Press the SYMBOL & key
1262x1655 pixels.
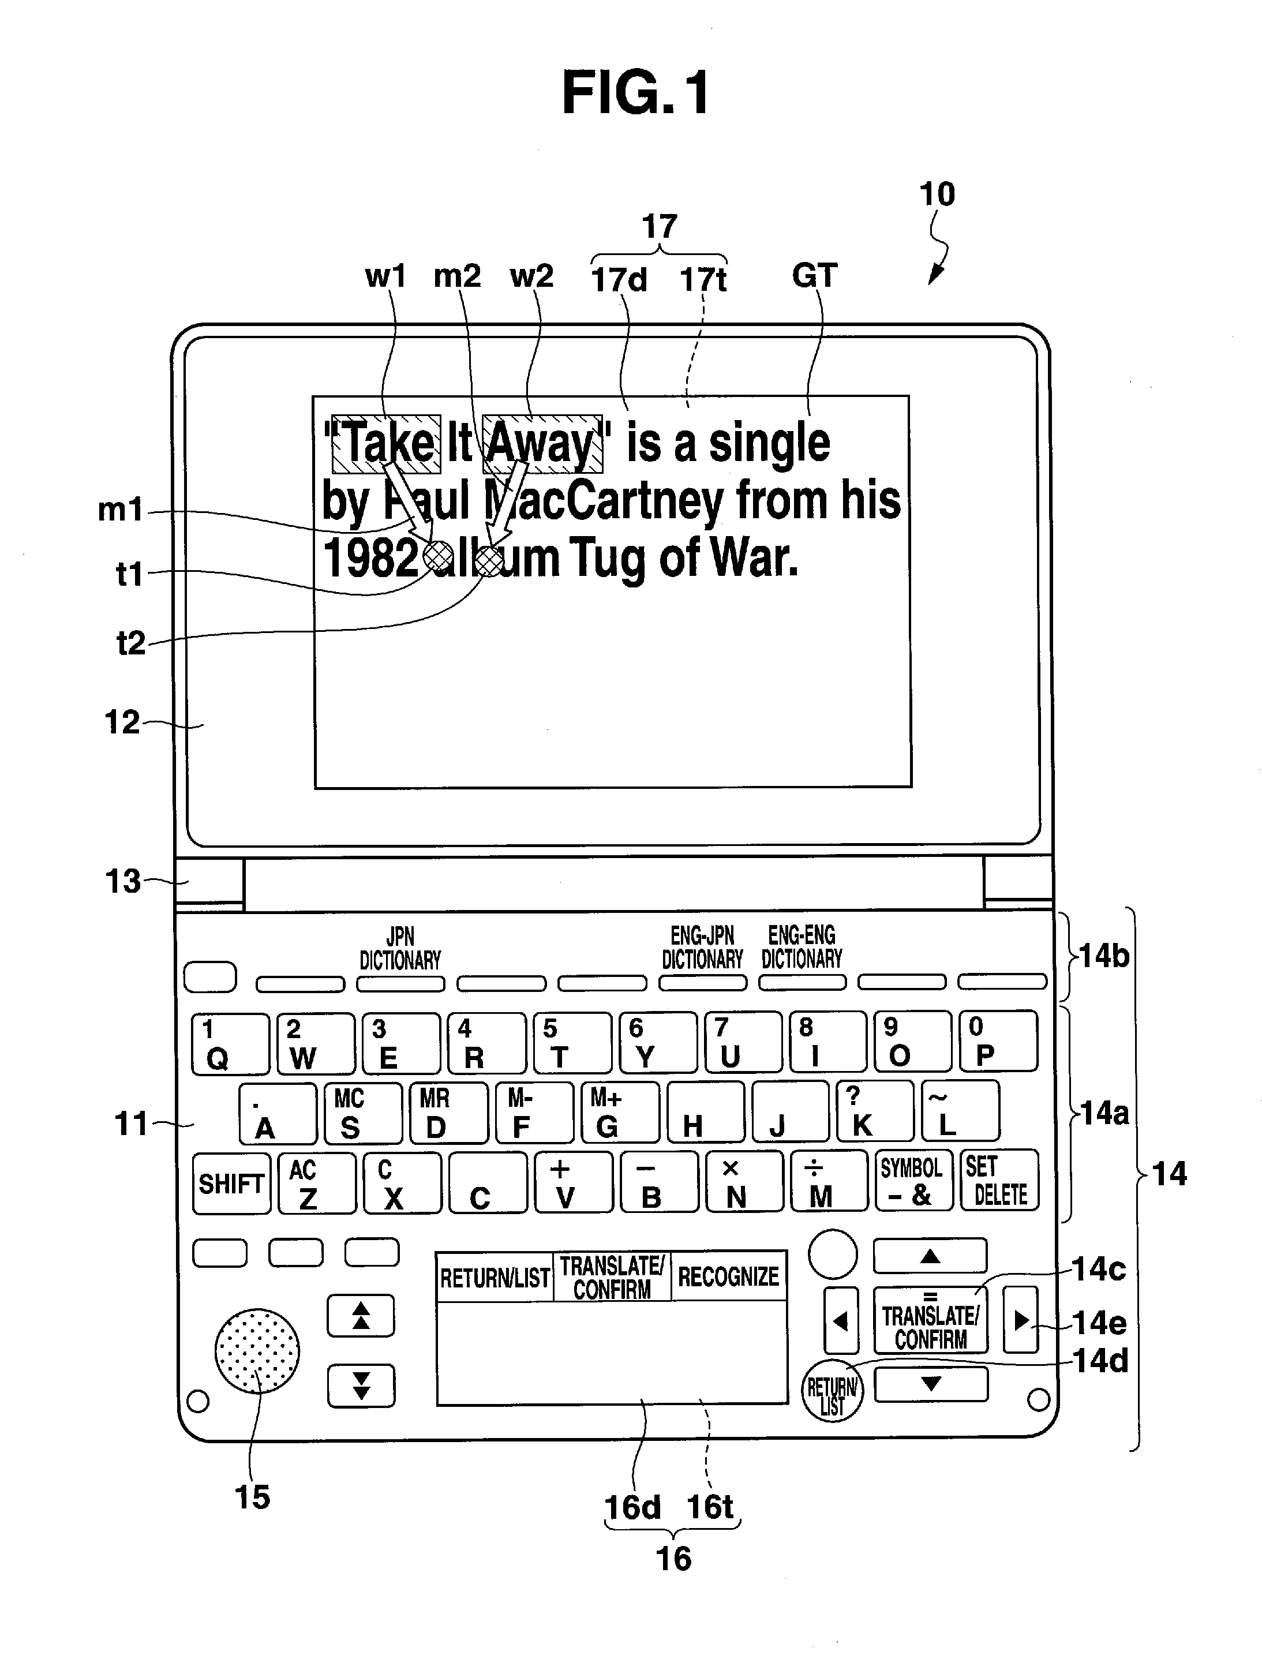coord(932,1166)
